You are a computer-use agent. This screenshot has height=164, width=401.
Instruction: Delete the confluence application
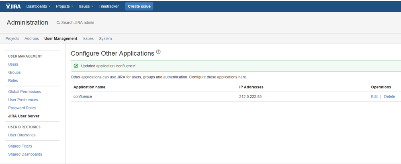pos(389,97)
